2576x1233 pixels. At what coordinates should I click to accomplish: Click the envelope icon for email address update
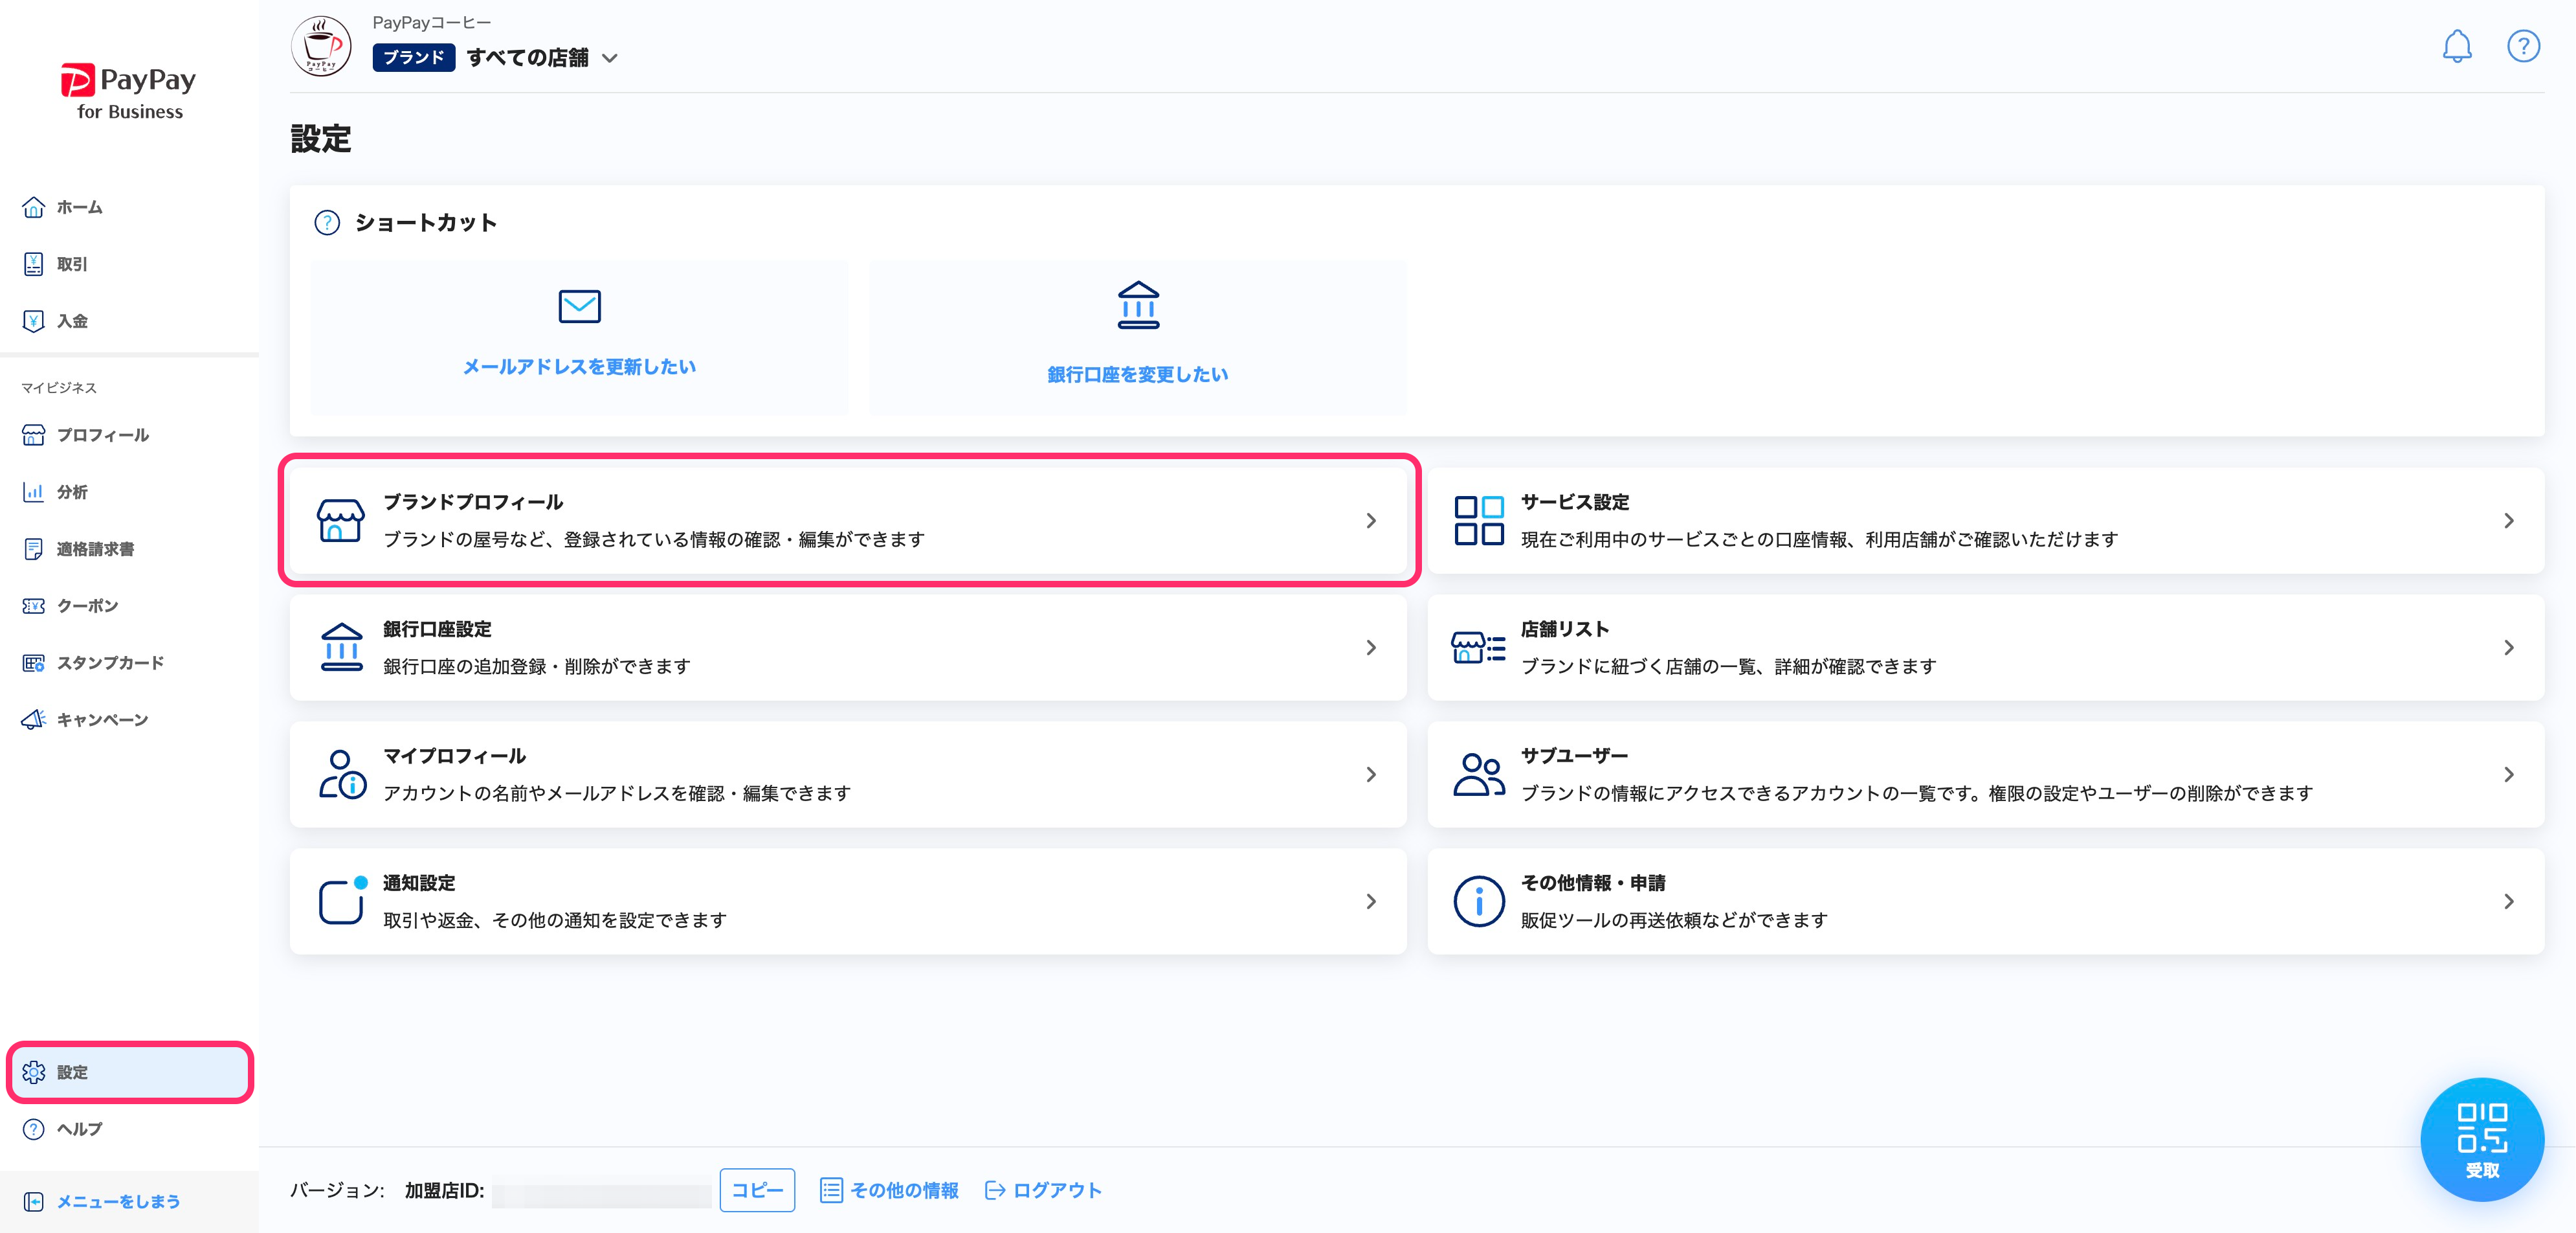pos(579,306)
